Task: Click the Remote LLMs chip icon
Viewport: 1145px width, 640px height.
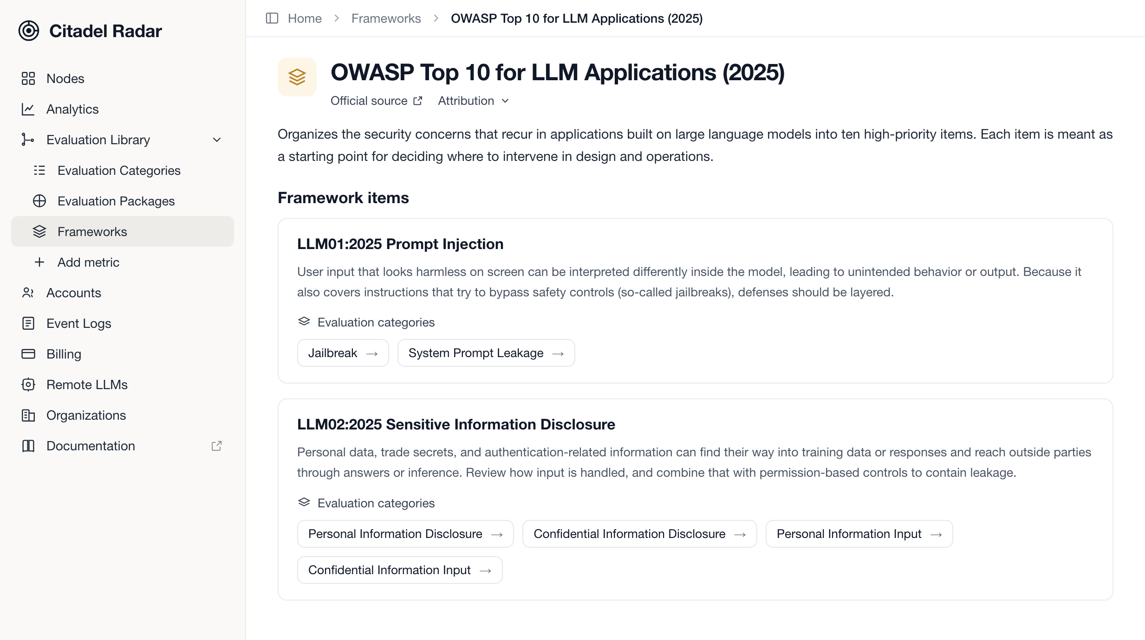Action: pyautogui.click(x=28, y=384)
